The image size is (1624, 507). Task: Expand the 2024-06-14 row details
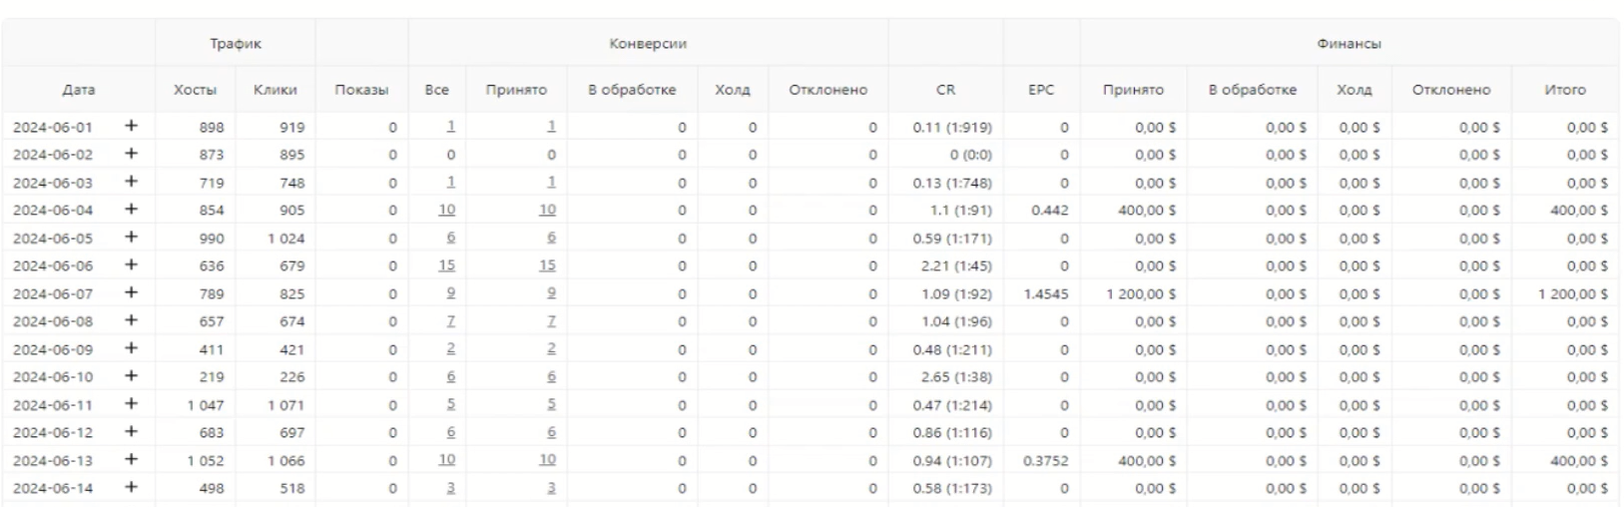pos(131,488)
